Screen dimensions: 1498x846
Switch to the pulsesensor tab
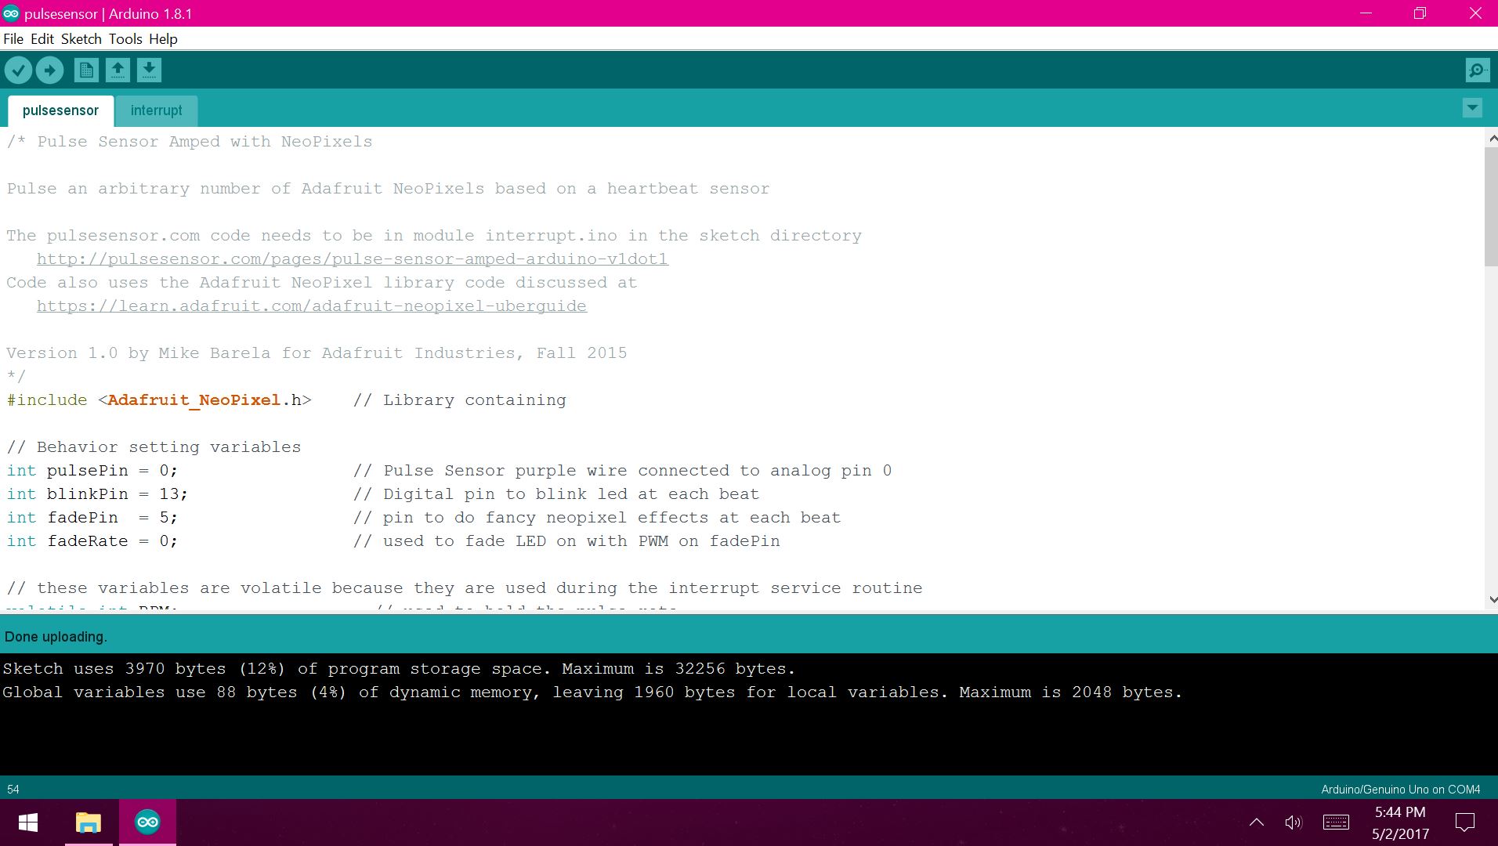(60, 110)
